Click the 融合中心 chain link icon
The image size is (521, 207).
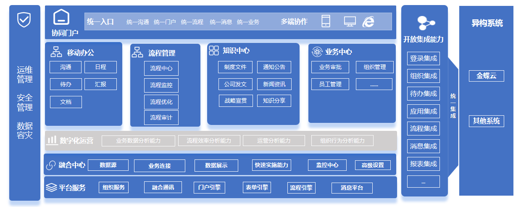(51, 165)
